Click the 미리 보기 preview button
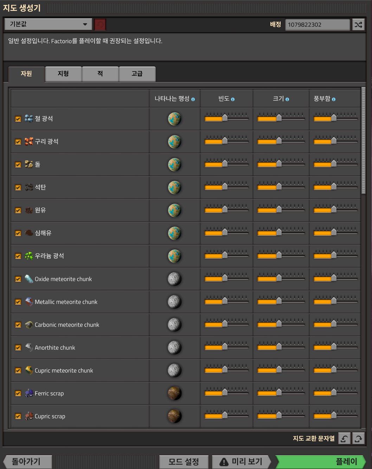372x469 pixels. 242,462
